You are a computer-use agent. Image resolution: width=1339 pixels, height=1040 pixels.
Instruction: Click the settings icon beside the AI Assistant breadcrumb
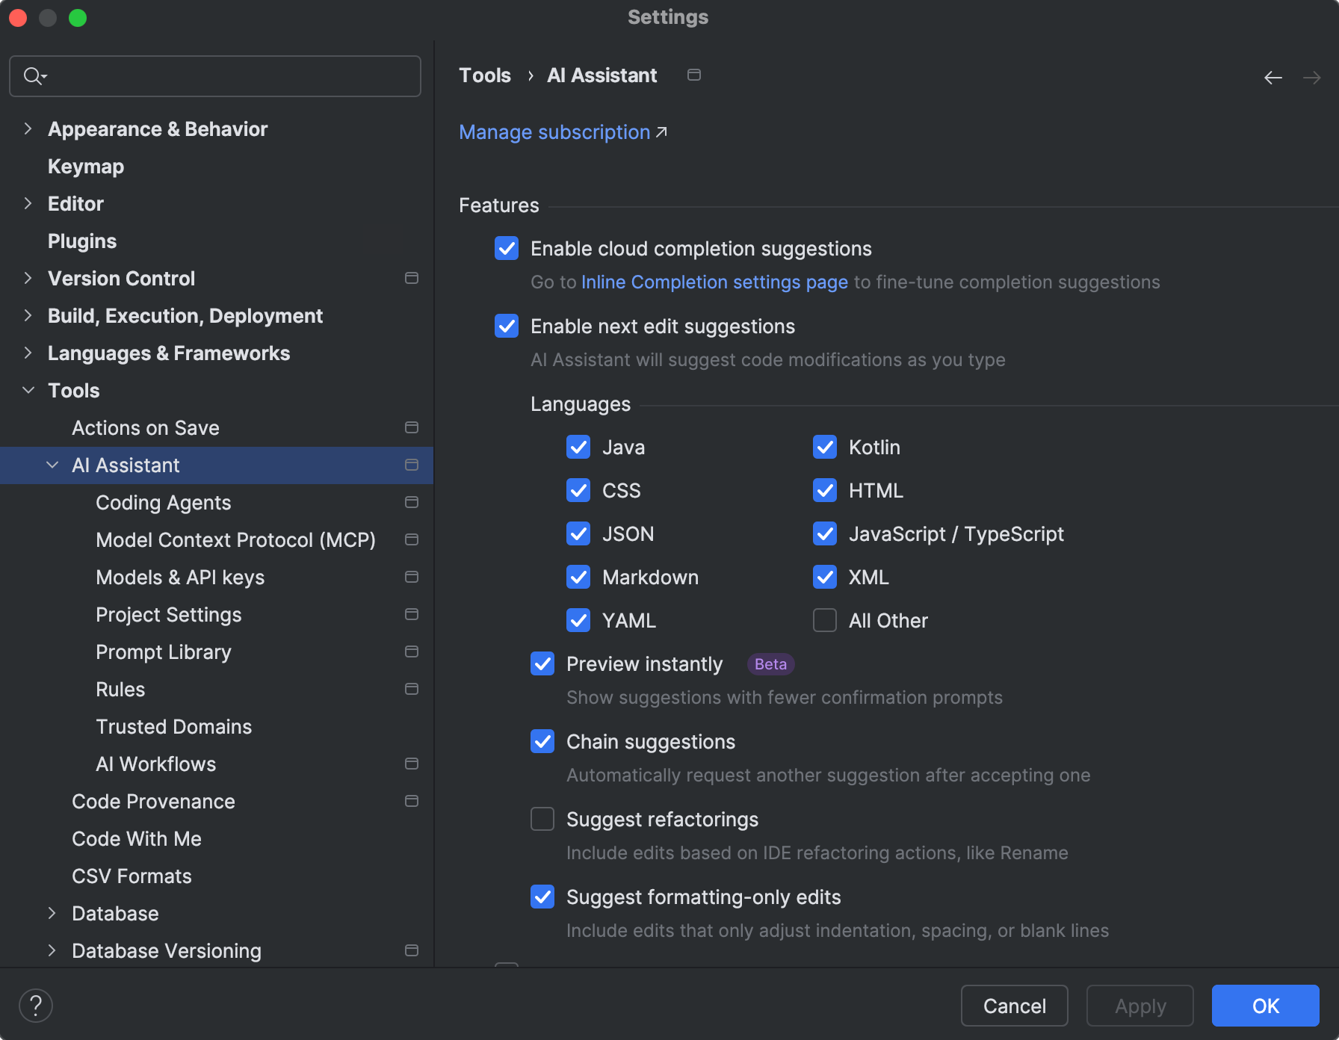click(693, 75)
